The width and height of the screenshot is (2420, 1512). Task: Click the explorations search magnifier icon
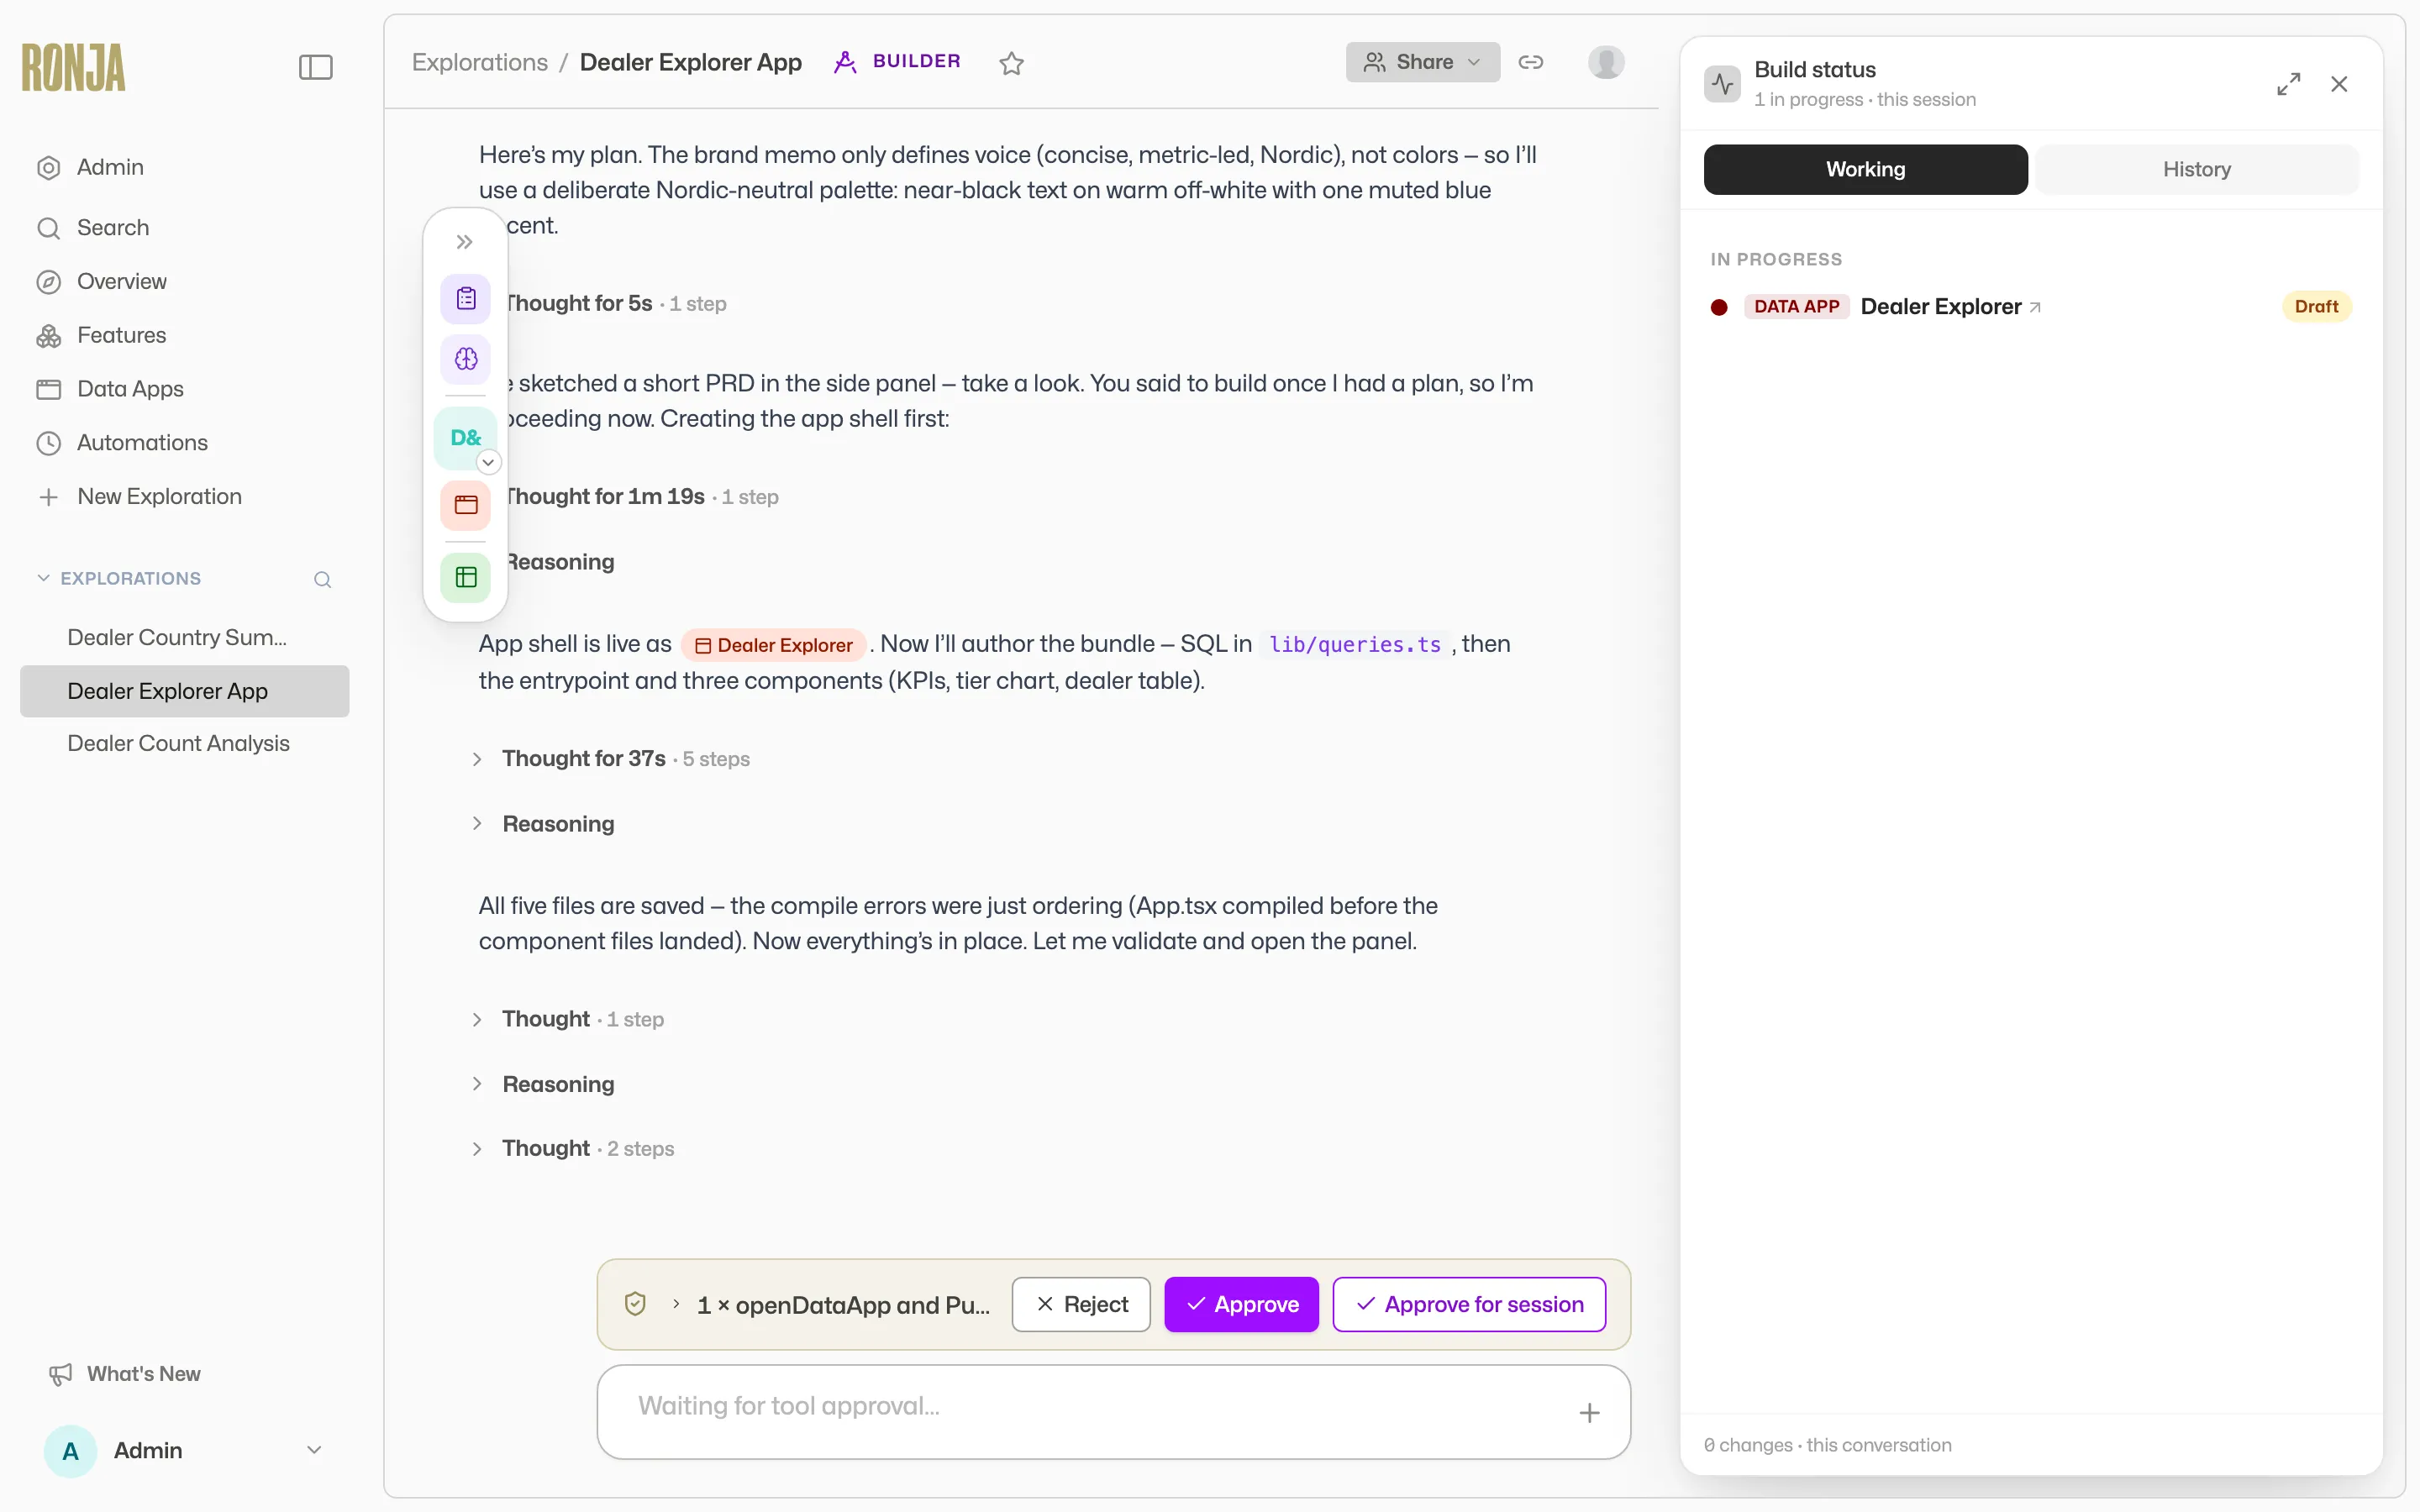click(322, 579)
